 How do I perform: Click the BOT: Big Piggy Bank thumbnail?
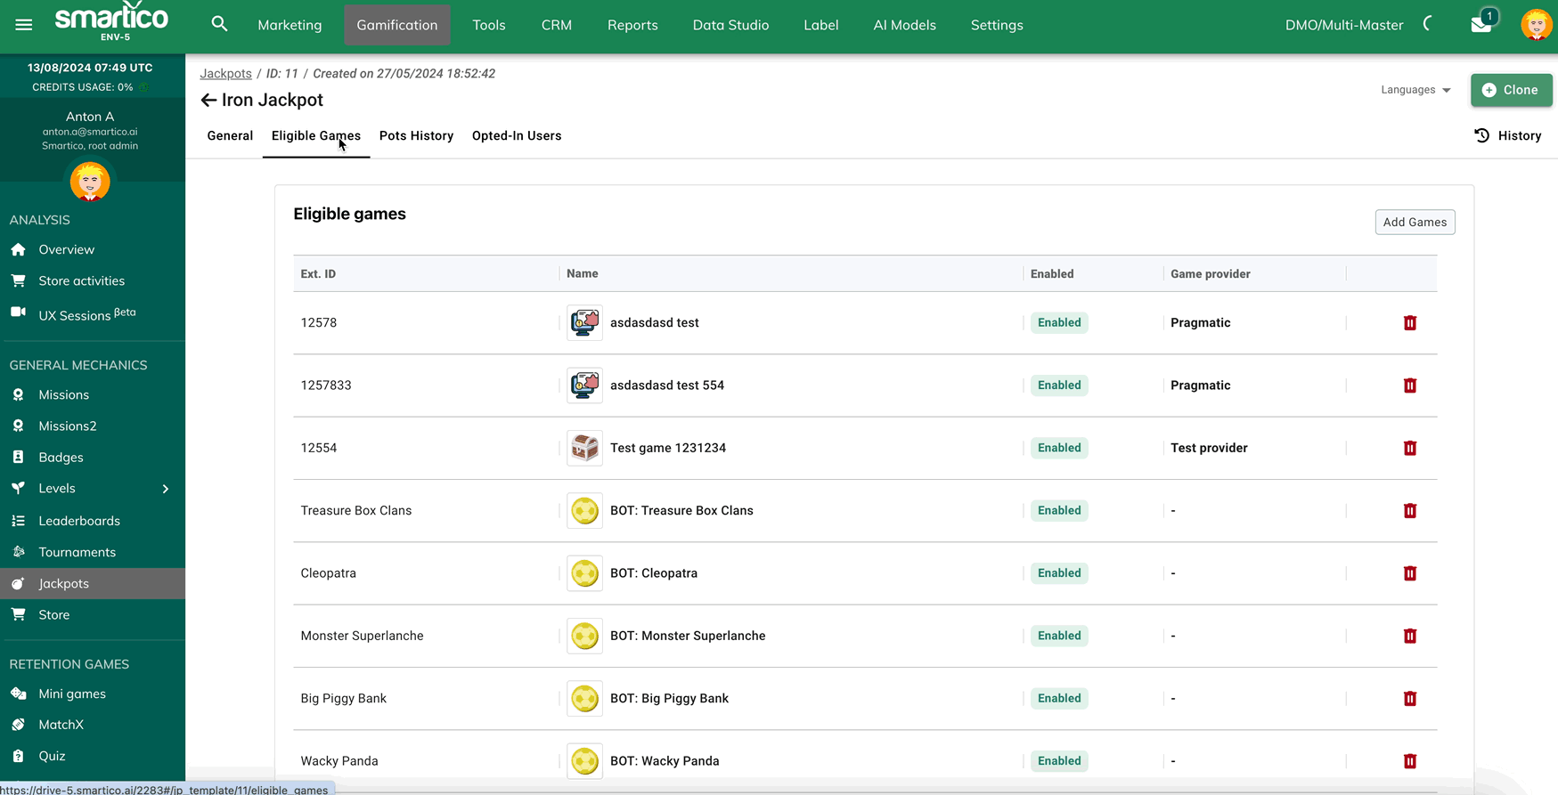coord(584,699)
